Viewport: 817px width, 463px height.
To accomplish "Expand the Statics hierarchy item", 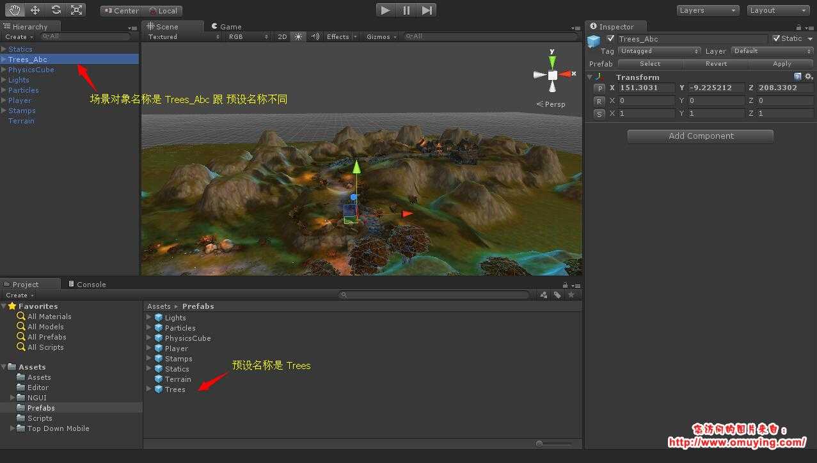I will 4,49.
